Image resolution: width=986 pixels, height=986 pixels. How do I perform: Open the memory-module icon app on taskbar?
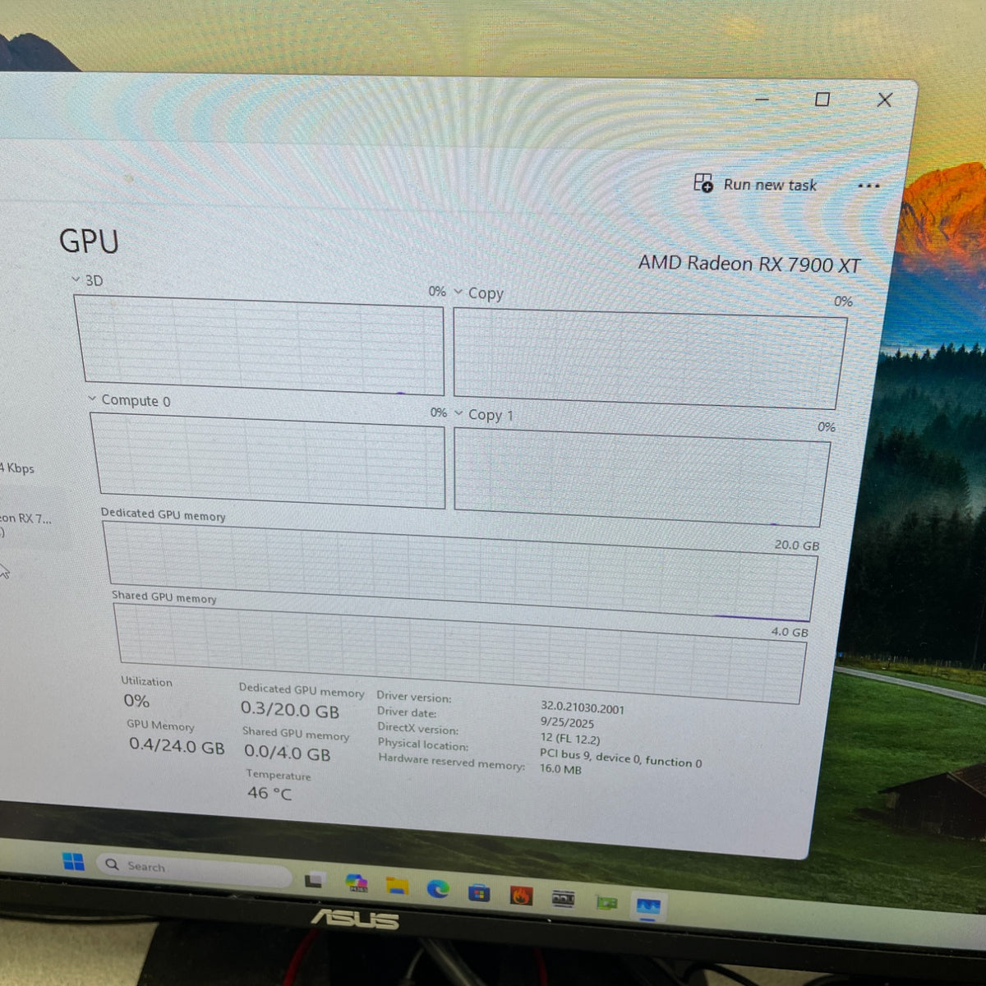pos(563,899)
